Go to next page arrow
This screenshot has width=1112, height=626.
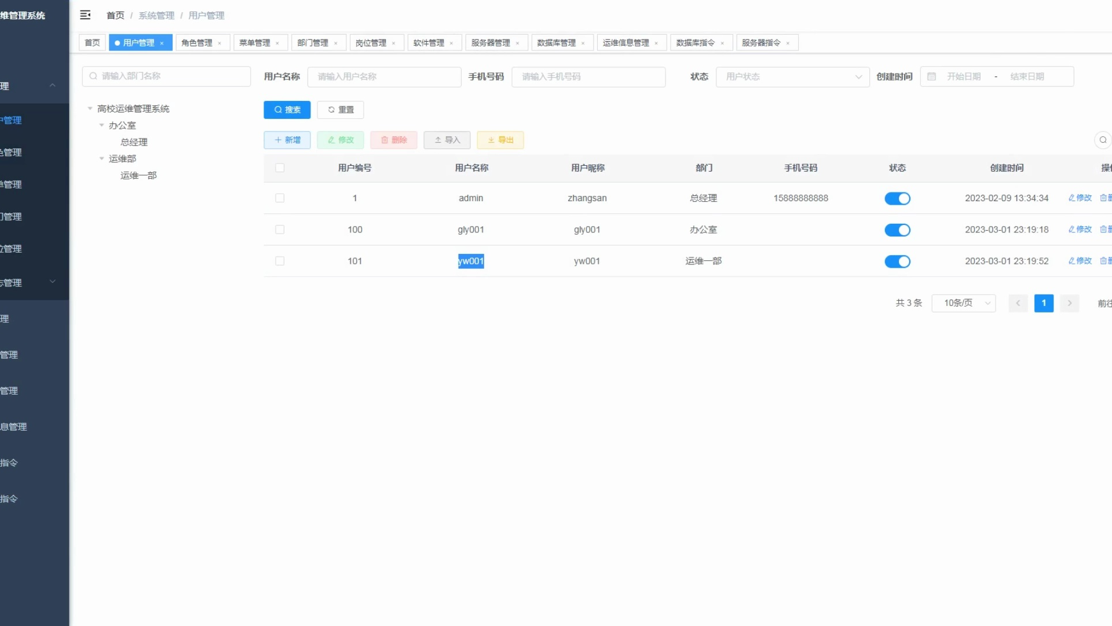point(1070,303)
